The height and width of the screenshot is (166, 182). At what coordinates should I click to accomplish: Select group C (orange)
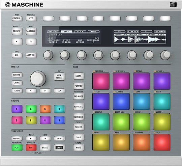click(45, 109)
